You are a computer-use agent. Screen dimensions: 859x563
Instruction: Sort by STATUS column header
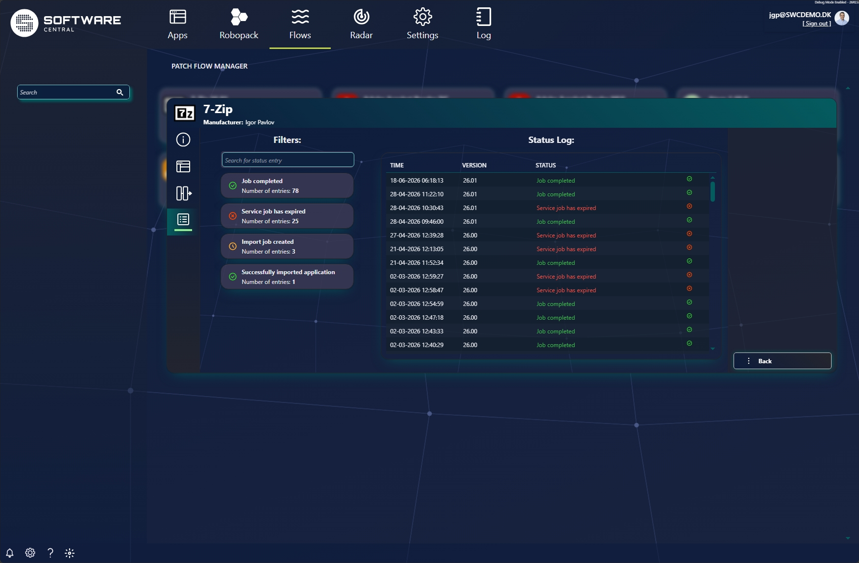click(545, 165)
